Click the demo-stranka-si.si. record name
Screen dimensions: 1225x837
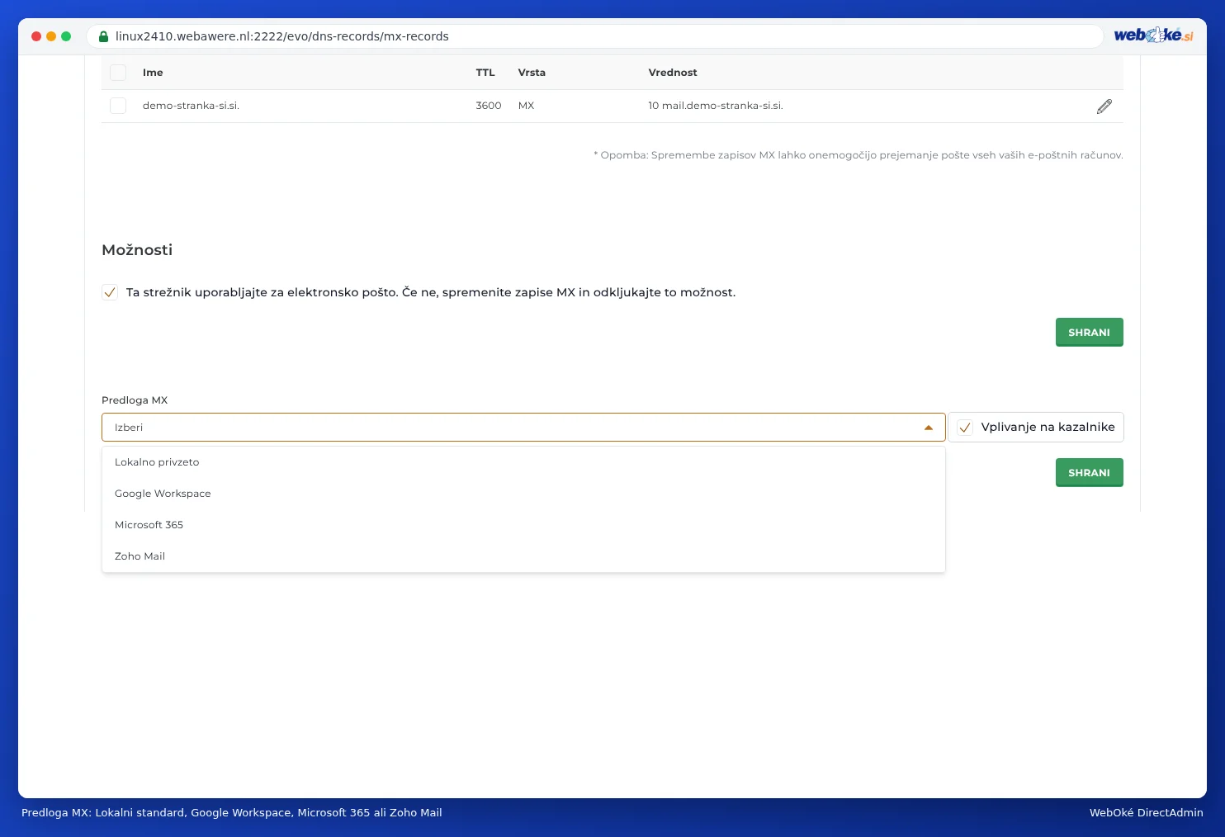(191, 106)
